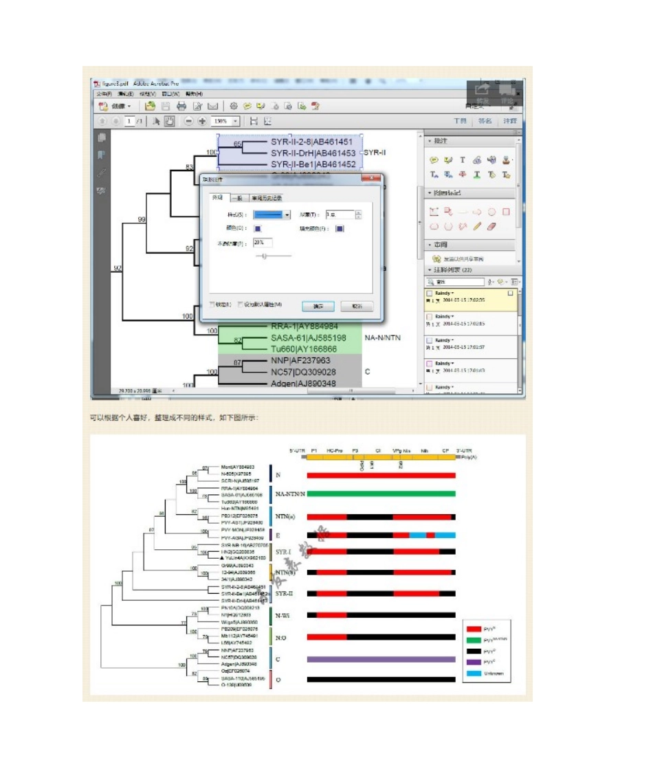Select the eraser tool
The width and height of the screenshot is (653, 776).
tap(491, 226)
